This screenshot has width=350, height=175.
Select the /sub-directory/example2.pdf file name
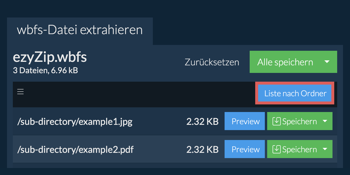(x=76, y=150)
